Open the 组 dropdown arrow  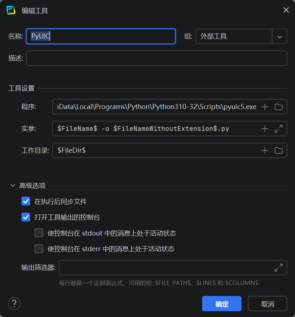[279, 37]
